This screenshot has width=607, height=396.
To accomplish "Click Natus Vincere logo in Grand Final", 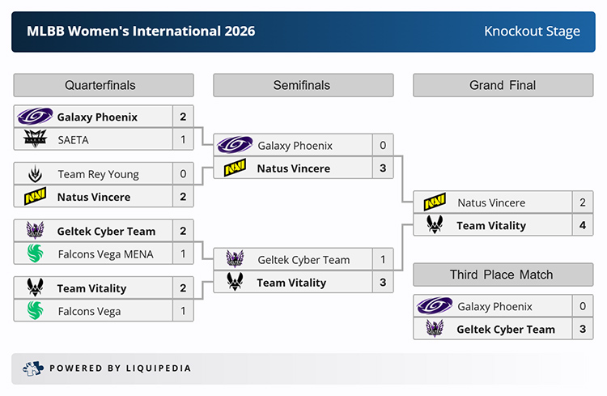I will pos(435,202).
